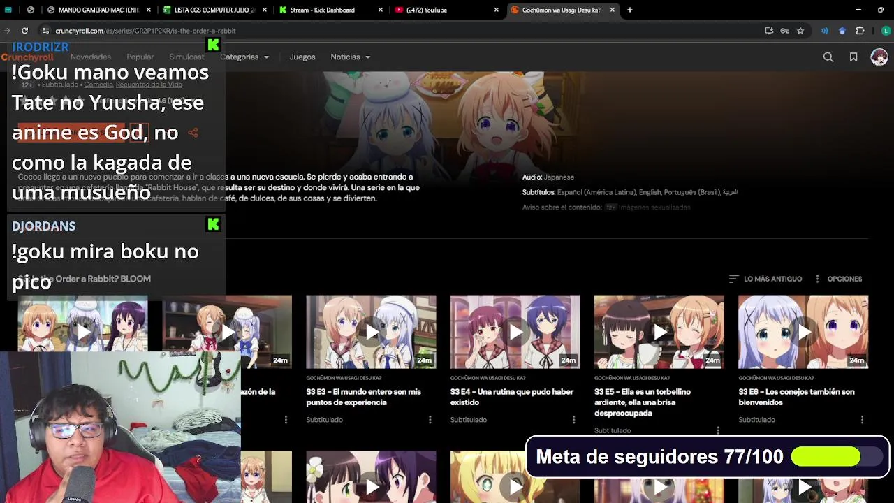Expand the Categorías dropdown menu
The width and height of the screenshot is (894, 503).
244,57
